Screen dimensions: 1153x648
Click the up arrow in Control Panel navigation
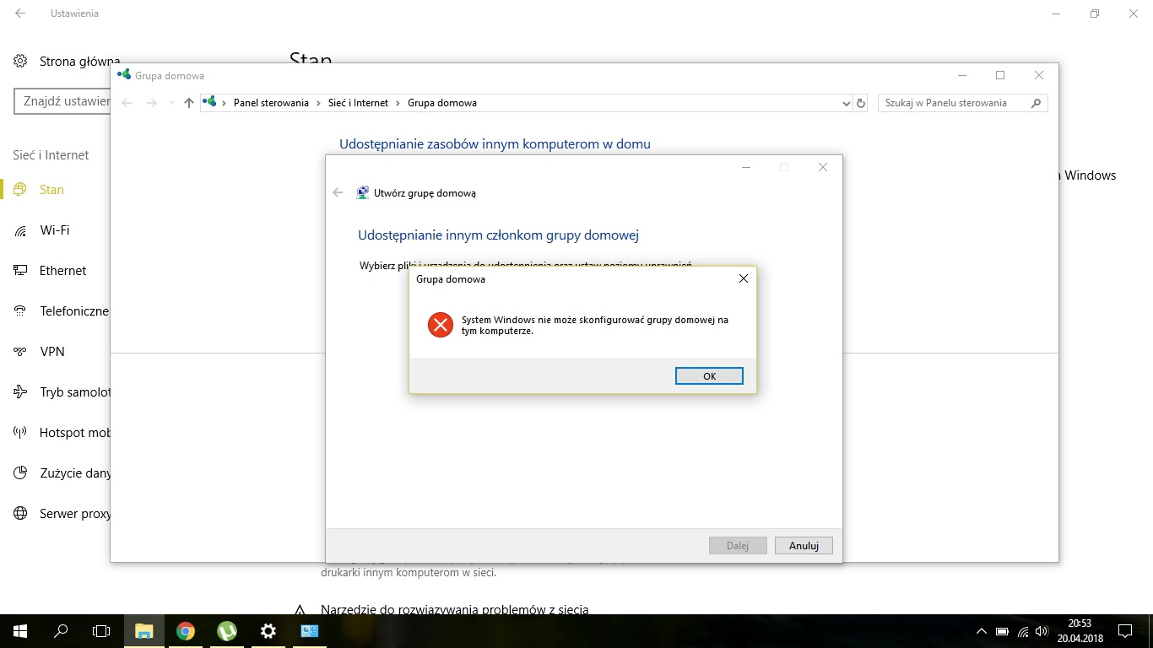pyautogui.click(x=189, y=103)
